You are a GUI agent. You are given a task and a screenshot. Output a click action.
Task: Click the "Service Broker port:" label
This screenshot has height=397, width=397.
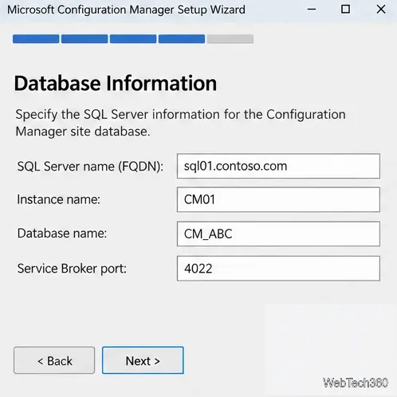(72, 269)
